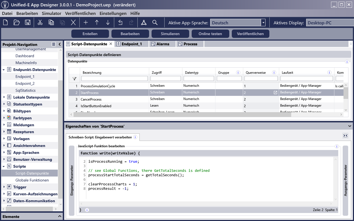Click the Zugriff filter input field
Image resolution: width=354 pixels, height=221 pixels.
(166, 79)
